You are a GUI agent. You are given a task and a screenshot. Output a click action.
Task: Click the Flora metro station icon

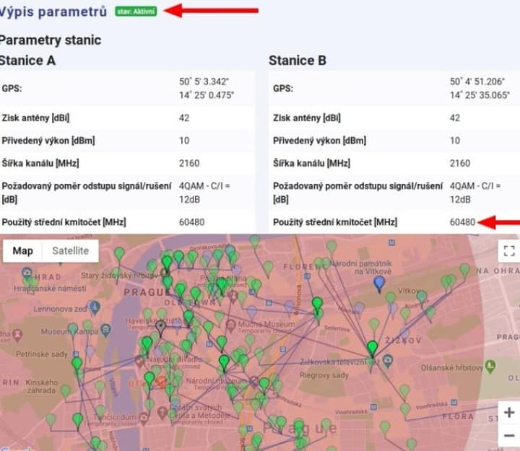pos(454,402)
